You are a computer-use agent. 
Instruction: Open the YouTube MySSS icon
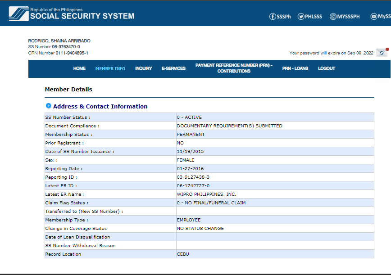pyautogui.click(x=374, y=17)
